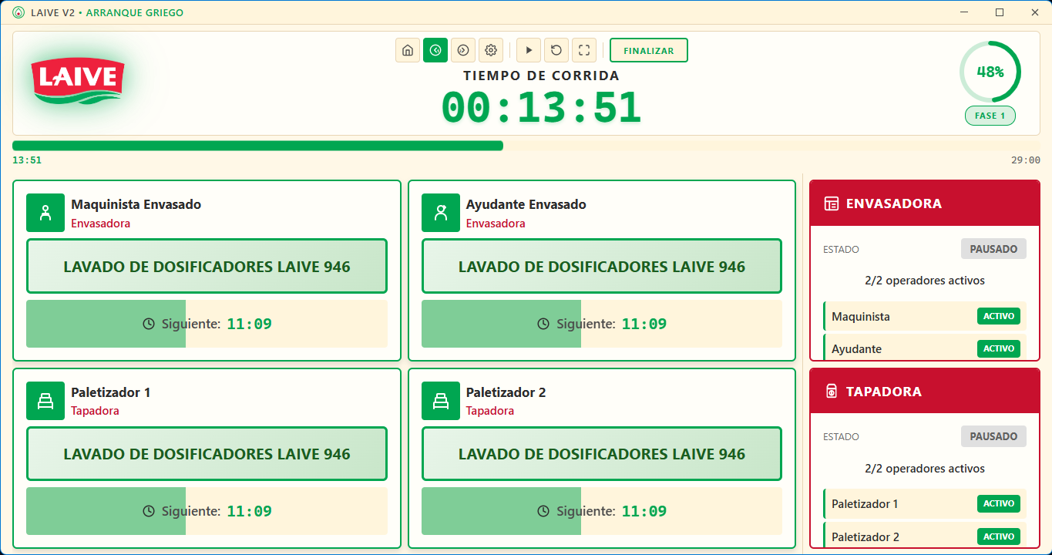Screen dimensions: 1052x555
Task: Click the next-phase arrow icon
Action: pos(463,49)
